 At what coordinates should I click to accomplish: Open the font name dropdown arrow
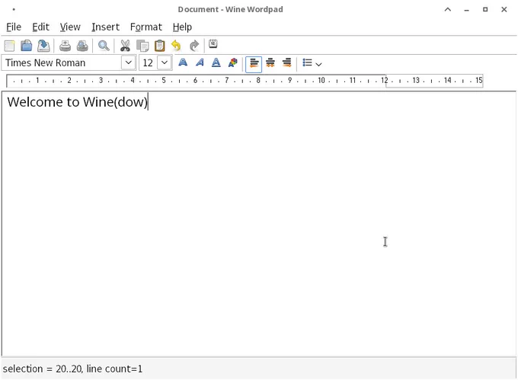point(129,62)
